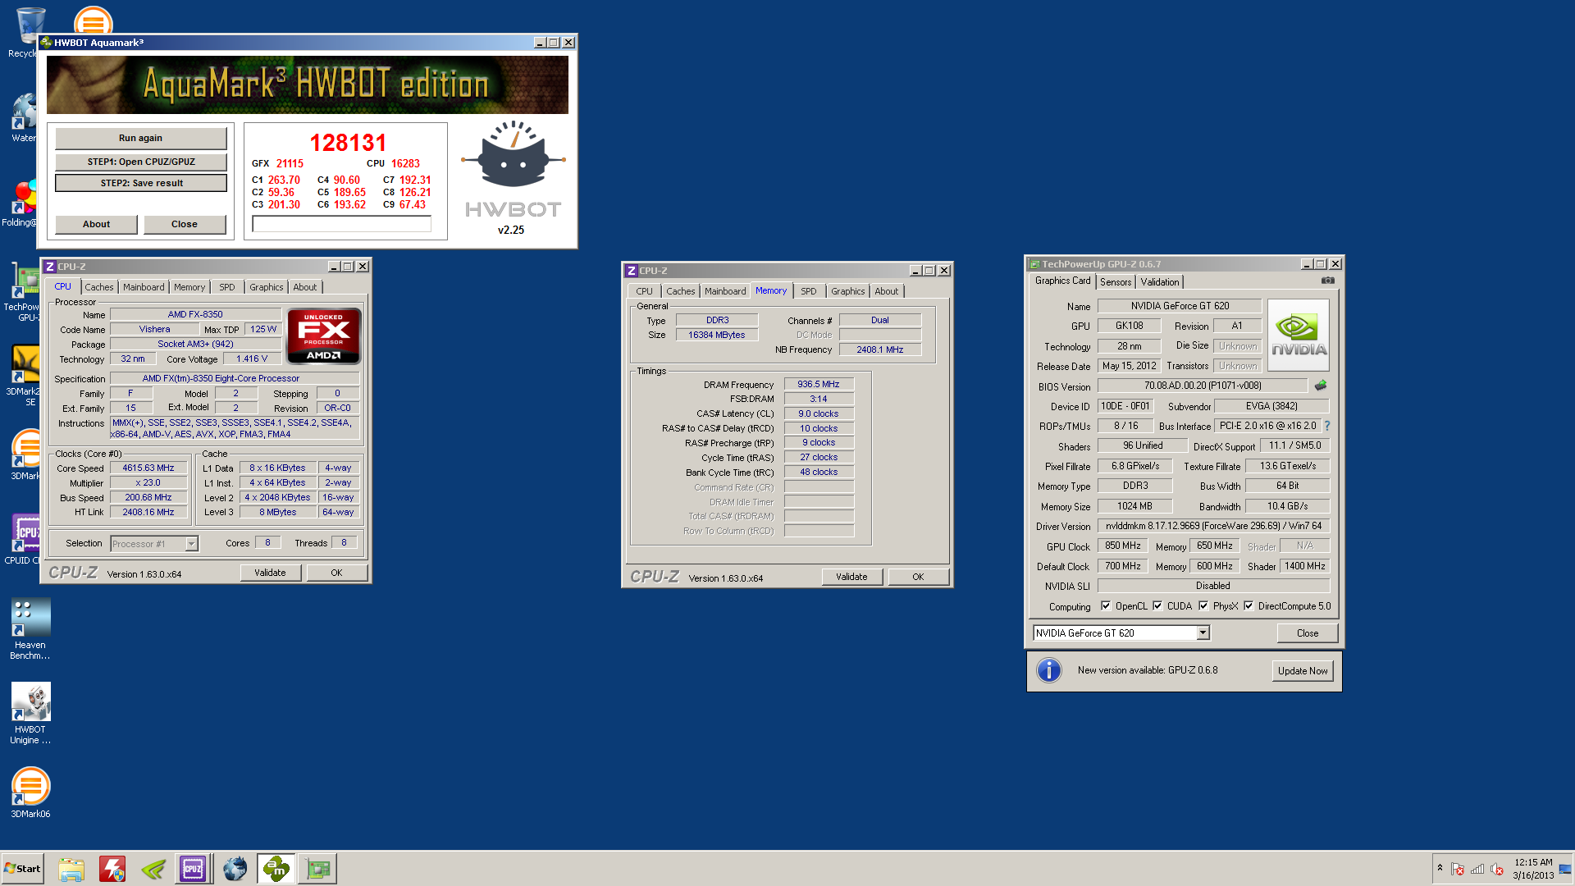Click Close button in the Aquamark window

[x=185, y=224]
